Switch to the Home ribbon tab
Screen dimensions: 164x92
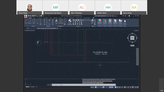click(30, 18)
